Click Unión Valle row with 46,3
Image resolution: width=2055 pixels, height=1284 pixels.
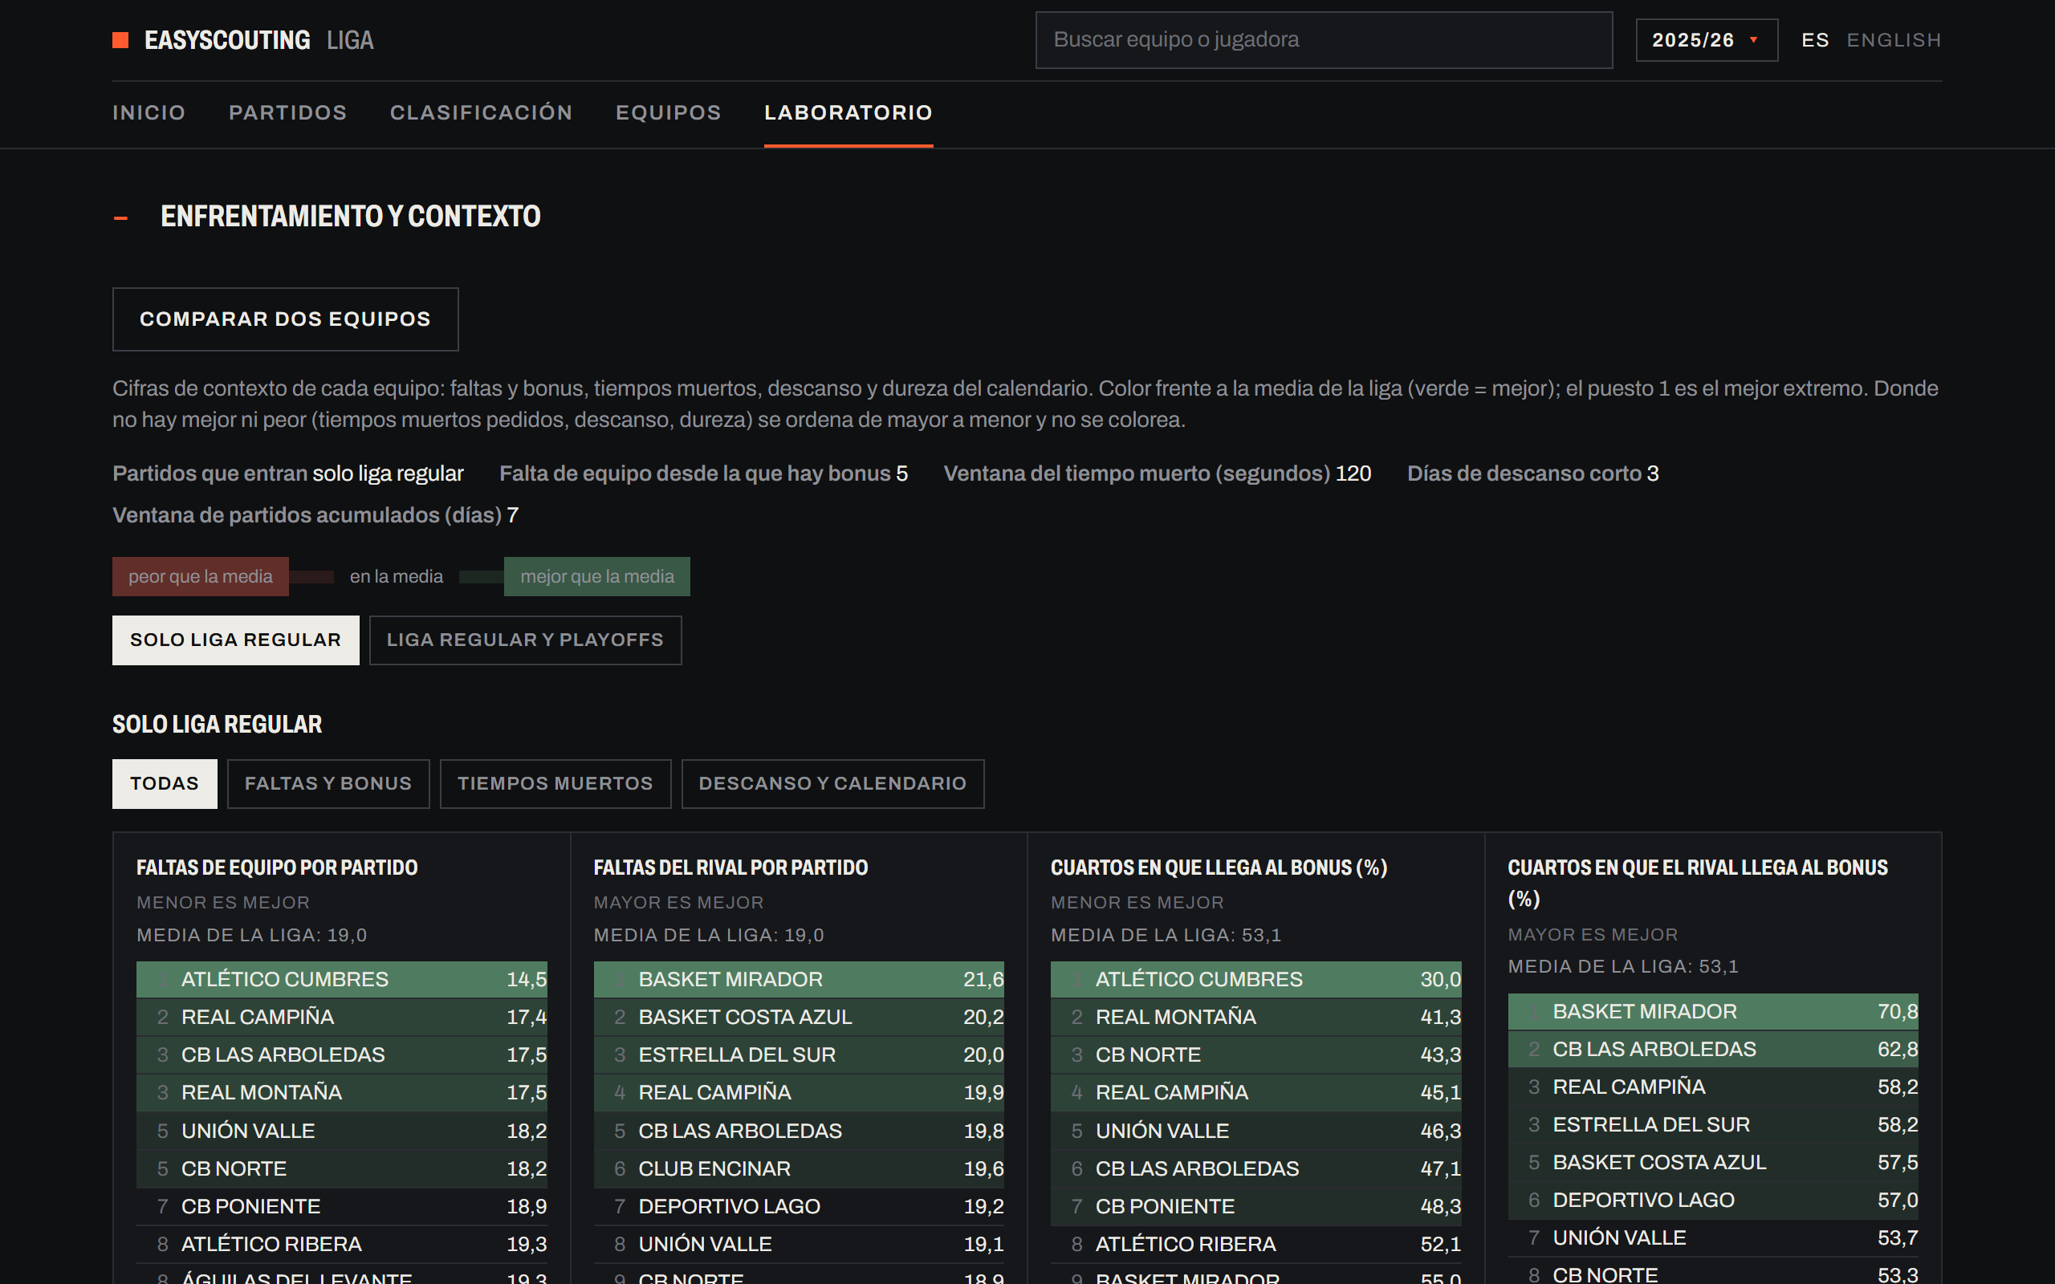(x=1256, y=1132)
